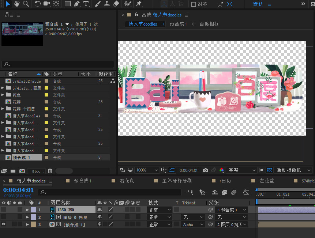This screenshot has width=315, height=238.
Task: Expand the 花瓣 个图层 folder
Action: pyautogui.click(x=3, y=109)
